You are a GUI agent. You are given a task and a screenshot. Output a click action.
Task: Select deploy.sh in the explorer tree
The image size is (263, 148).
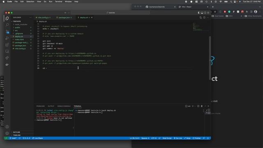19,37
